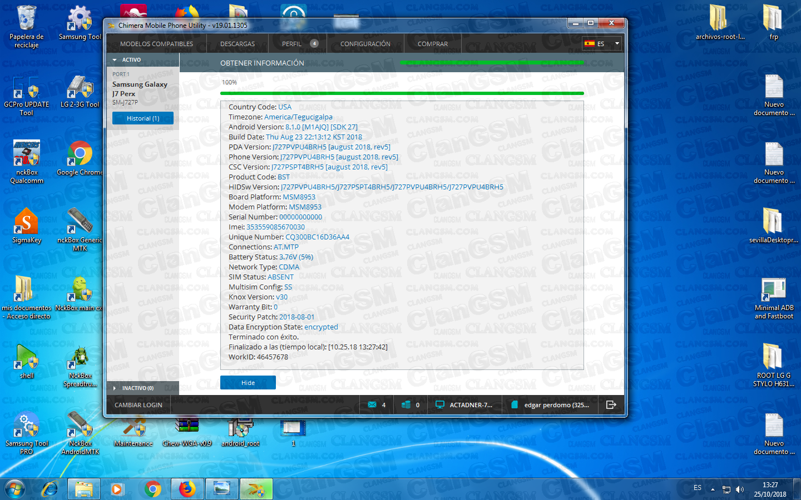Go to CONFIGURACIÓN tab
Screen dimensions: 801x500
click(x=365, y=44)
